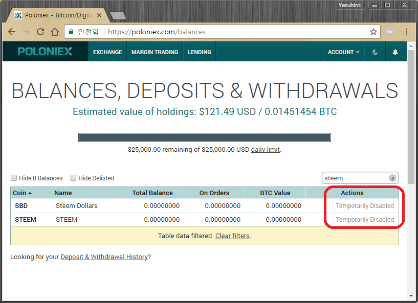This screenshot has height=303, width=418.
Task: Close the Poloniex browser tab
Action: 99,15
